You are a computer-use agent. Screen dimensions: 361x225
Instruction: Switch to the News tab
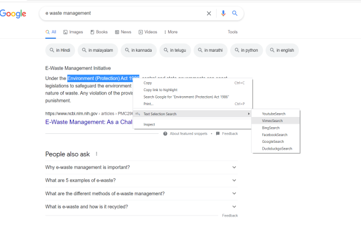pos(123,32)
